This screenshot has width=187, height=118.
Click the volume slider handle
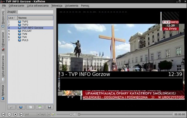pyautogui.click(x=71, y=114)
